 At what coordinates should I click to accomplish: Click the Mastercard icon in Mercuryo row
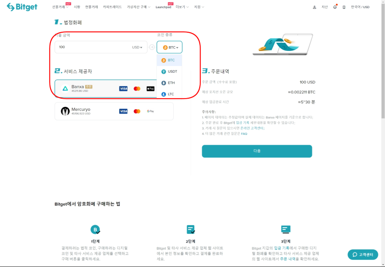137,111
